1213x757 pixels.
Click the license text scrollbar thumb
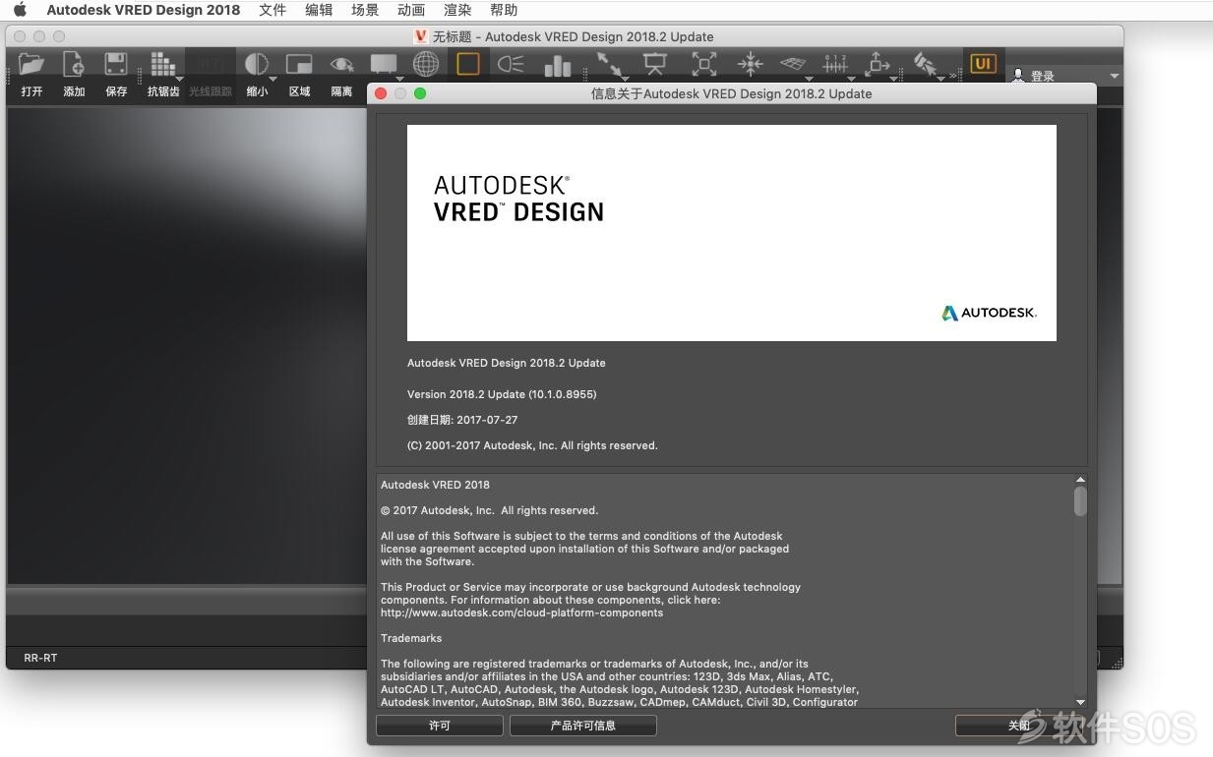[1080, 501]
